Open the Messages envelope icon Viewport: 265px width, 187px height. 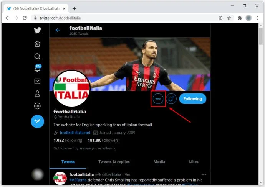[37, 81]
